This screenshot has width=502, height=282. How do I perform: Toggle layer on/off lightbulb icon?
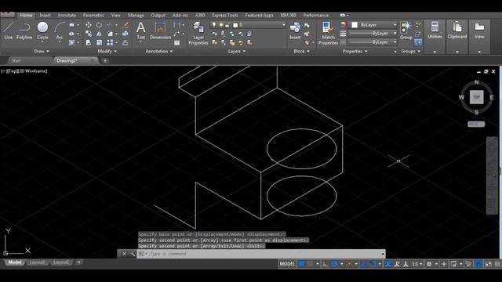(214, 25)
